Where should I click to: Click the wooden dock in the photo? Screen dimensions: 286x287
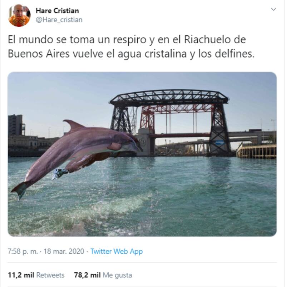(256, 151)
